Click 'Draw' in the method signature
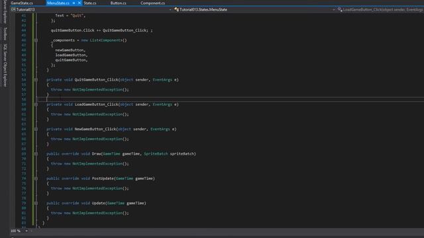The width and height of the screenshot is (424, 238). (96, 154)
